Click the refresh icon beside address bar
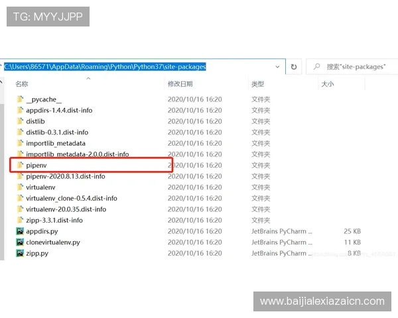The image size is (398, 318). tap(294, 67)
